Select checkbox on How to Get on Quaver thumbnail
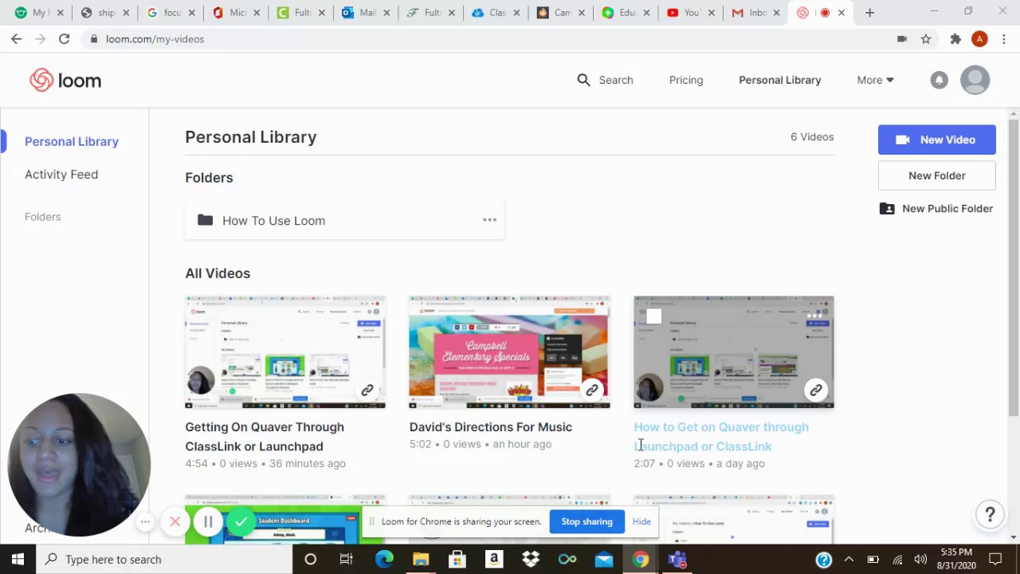The image size is (1020, 574). click(x=654, y=316)
